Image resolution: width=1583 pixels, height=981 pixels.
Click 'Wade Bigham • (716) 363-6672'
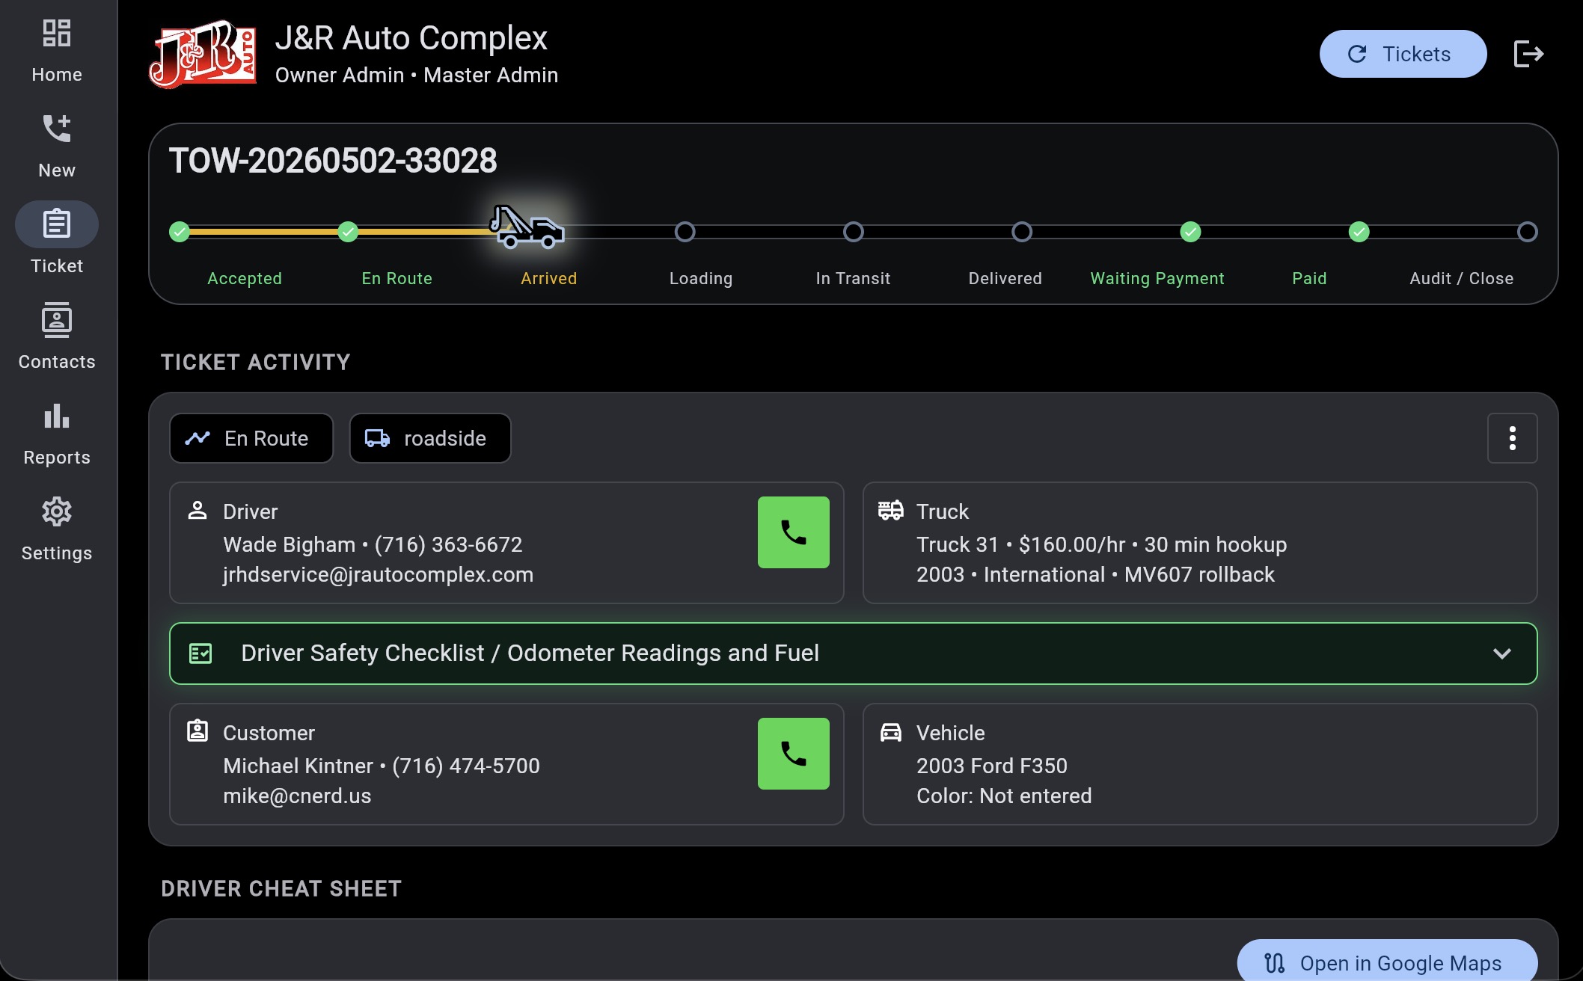point(373,544)
